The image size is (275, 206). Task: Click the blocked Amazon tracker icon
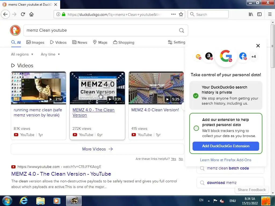click(209, 56)
